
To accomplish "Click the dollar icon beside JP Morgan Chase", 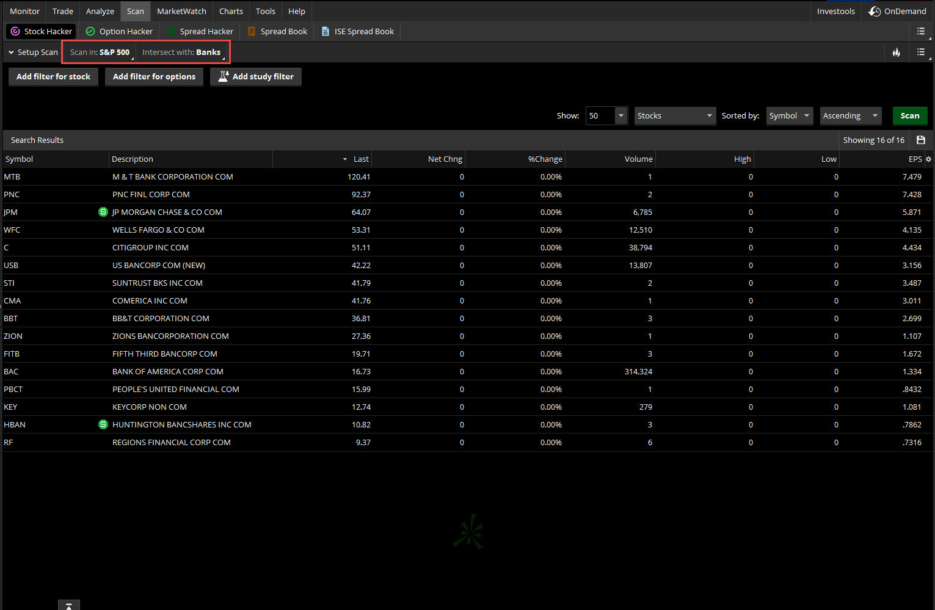I will (103, 212).
